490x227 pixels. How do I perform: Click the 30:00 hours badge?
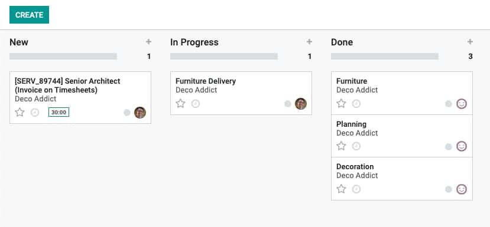point(59,112)
